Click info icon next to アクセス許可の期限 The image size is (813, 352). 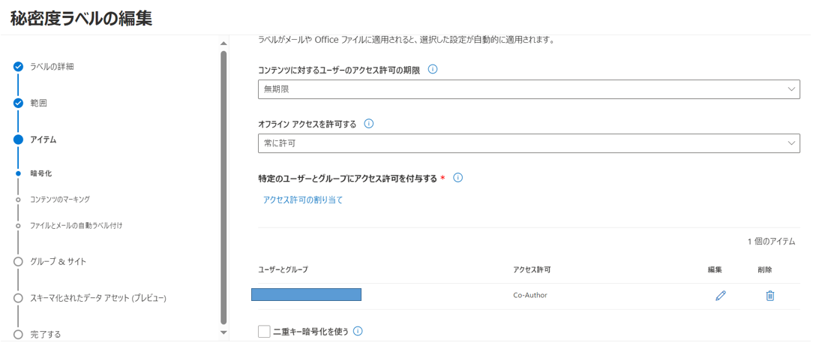click(433, 70)
